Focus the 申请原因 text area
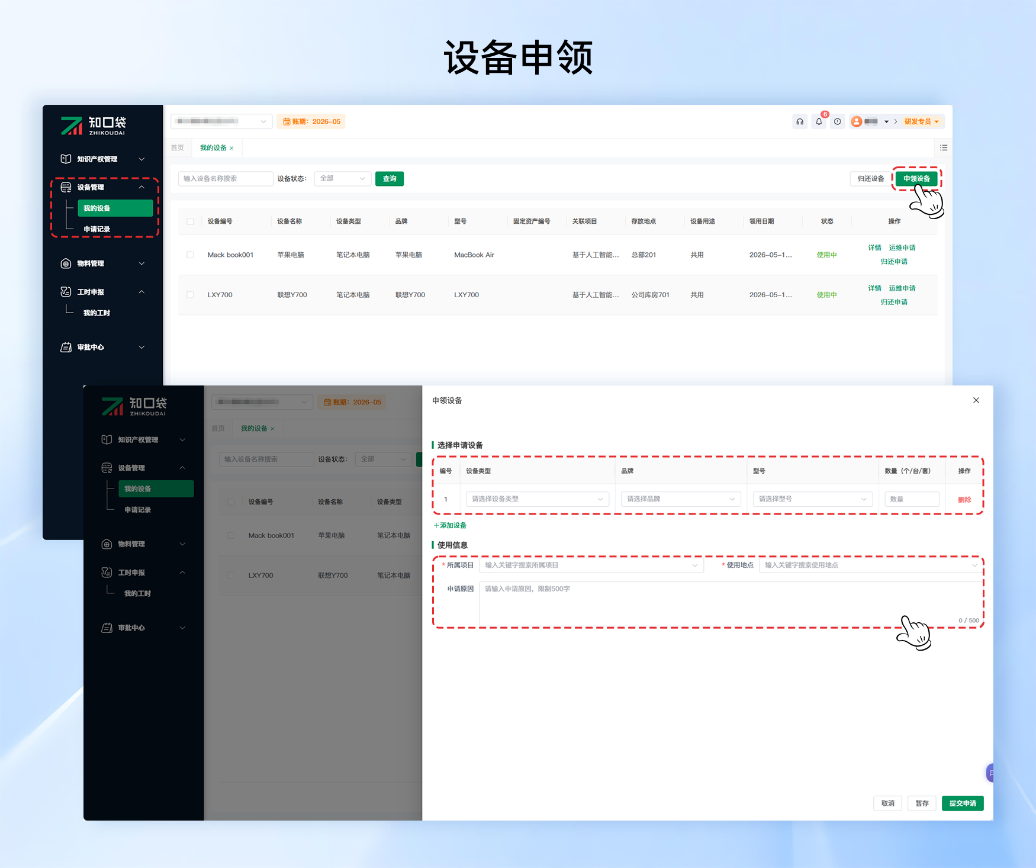Viewport: 1036px width, 868px height. [731, 604]
